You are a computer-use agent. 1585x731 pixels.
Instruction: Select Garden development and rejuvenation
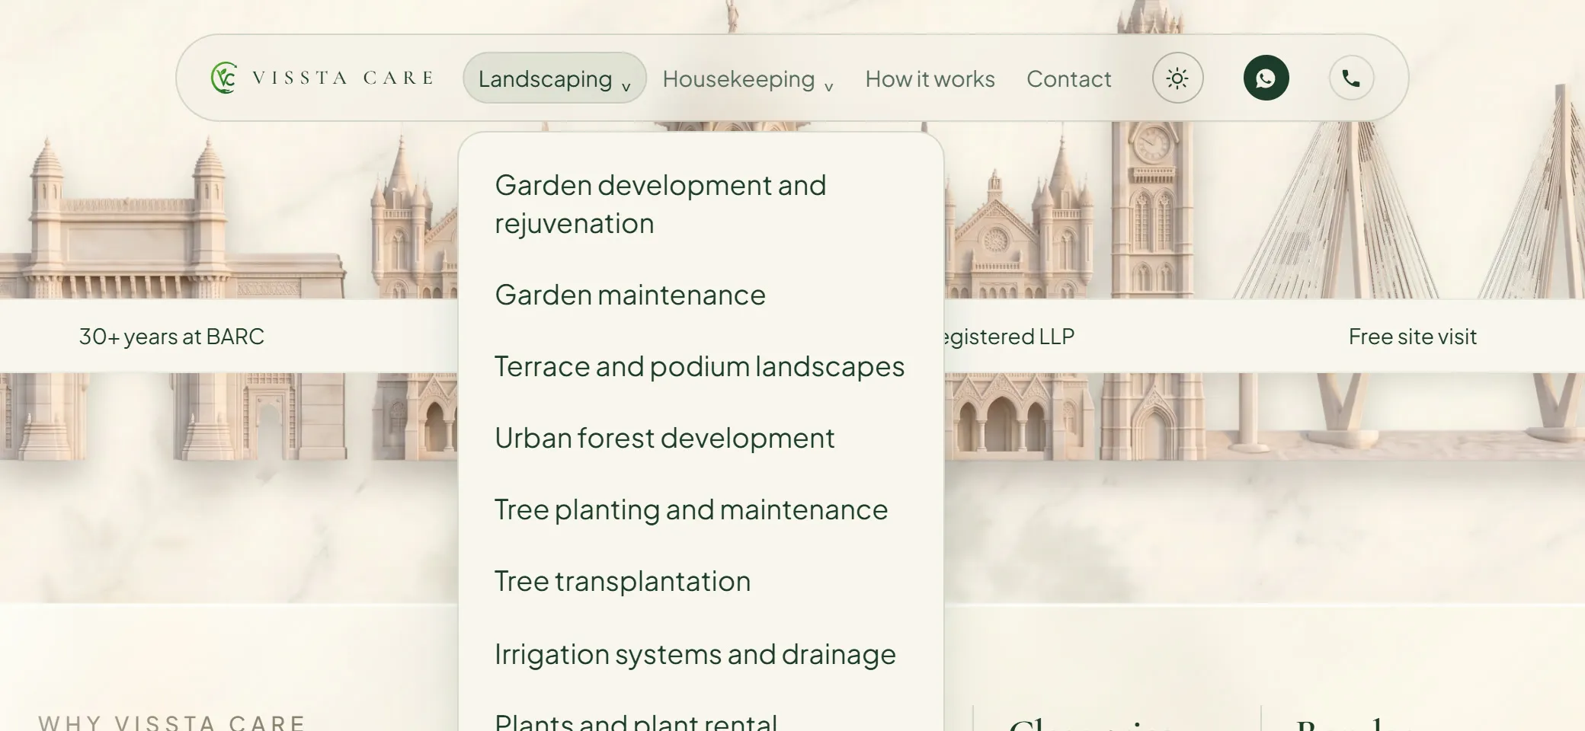tap(701, 204)
